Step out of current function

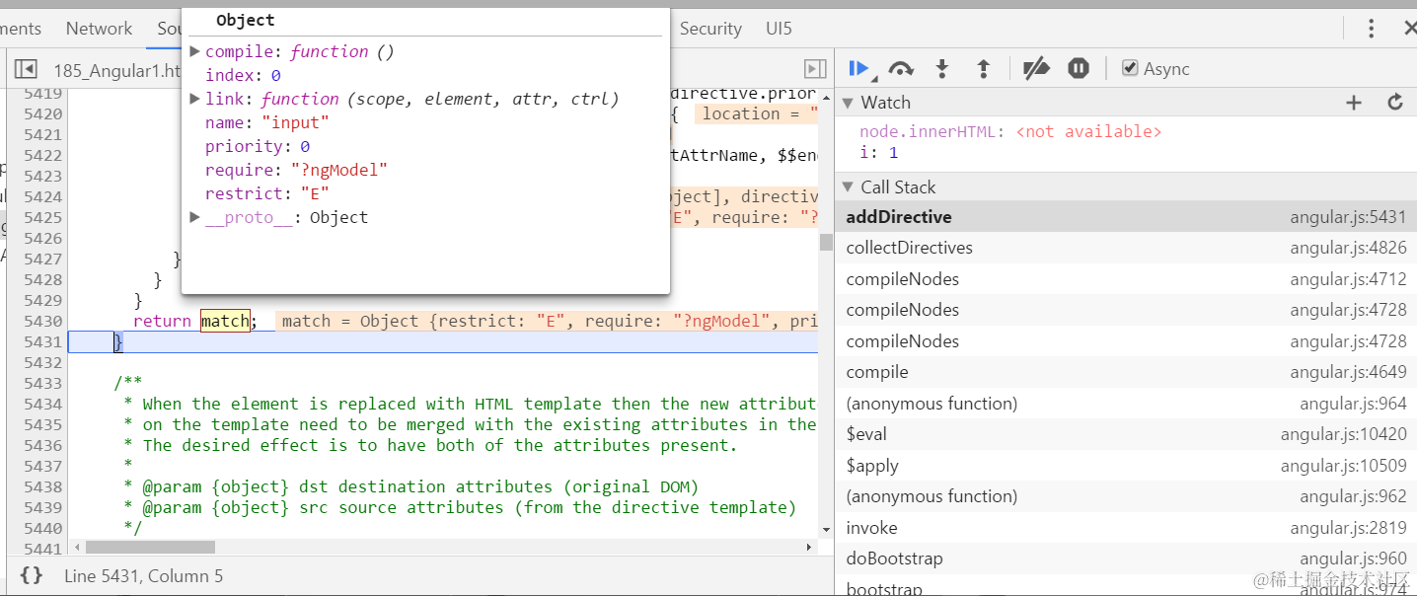coord(983,68)
